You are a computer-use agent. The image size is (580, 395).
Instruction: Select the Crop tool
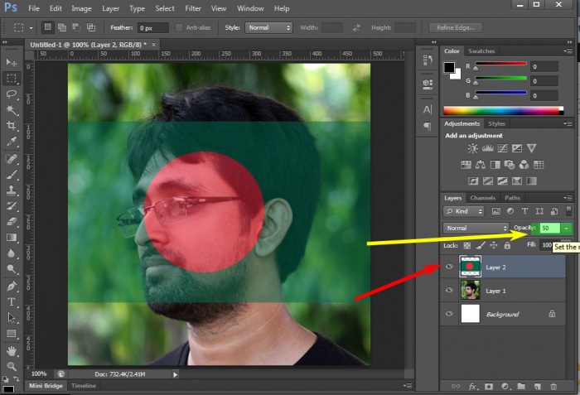pos(12,126)
